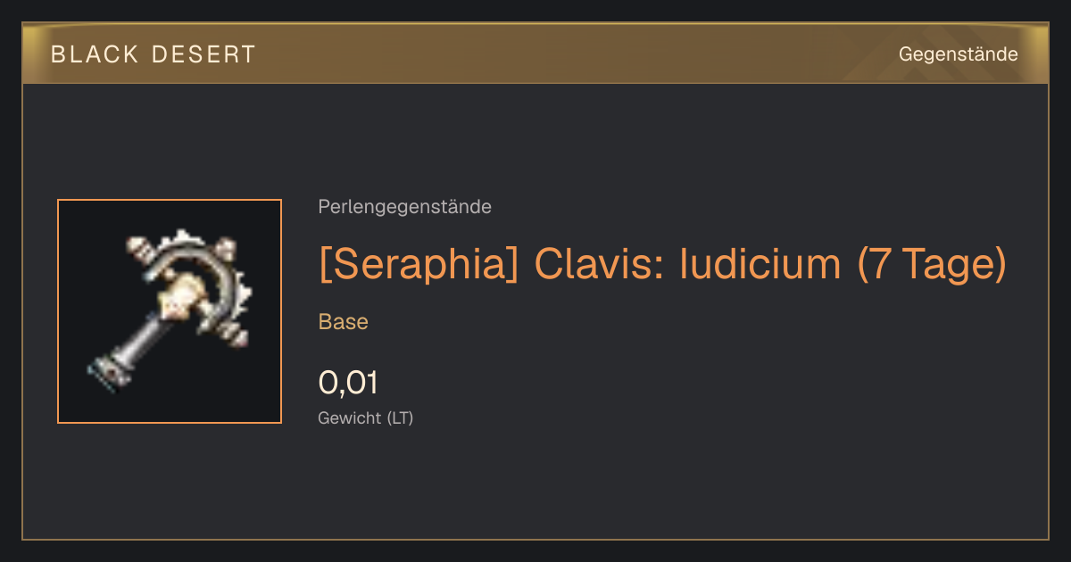Open the BLACK DESERT logo link
This screenshot has width=1071, height=562.
[x=154, y=54]
